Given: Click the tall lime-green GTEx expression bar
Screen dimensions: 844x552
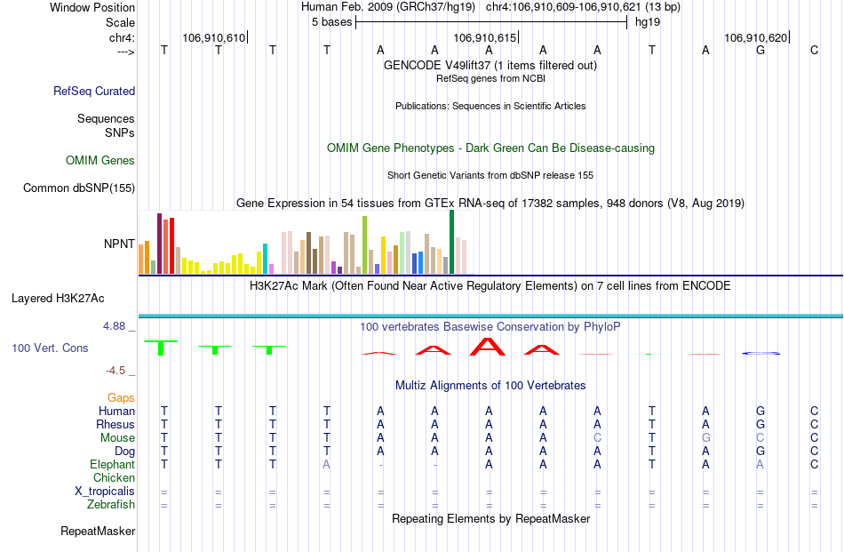Looking at the screenshot, I should [365, 245].
